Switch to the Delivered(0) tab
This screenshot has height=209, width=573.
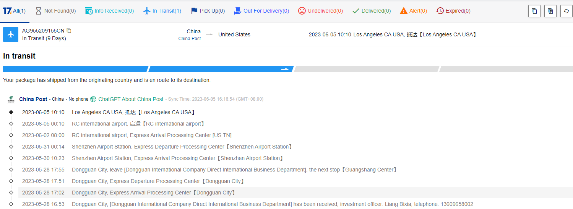coord(371,11)
